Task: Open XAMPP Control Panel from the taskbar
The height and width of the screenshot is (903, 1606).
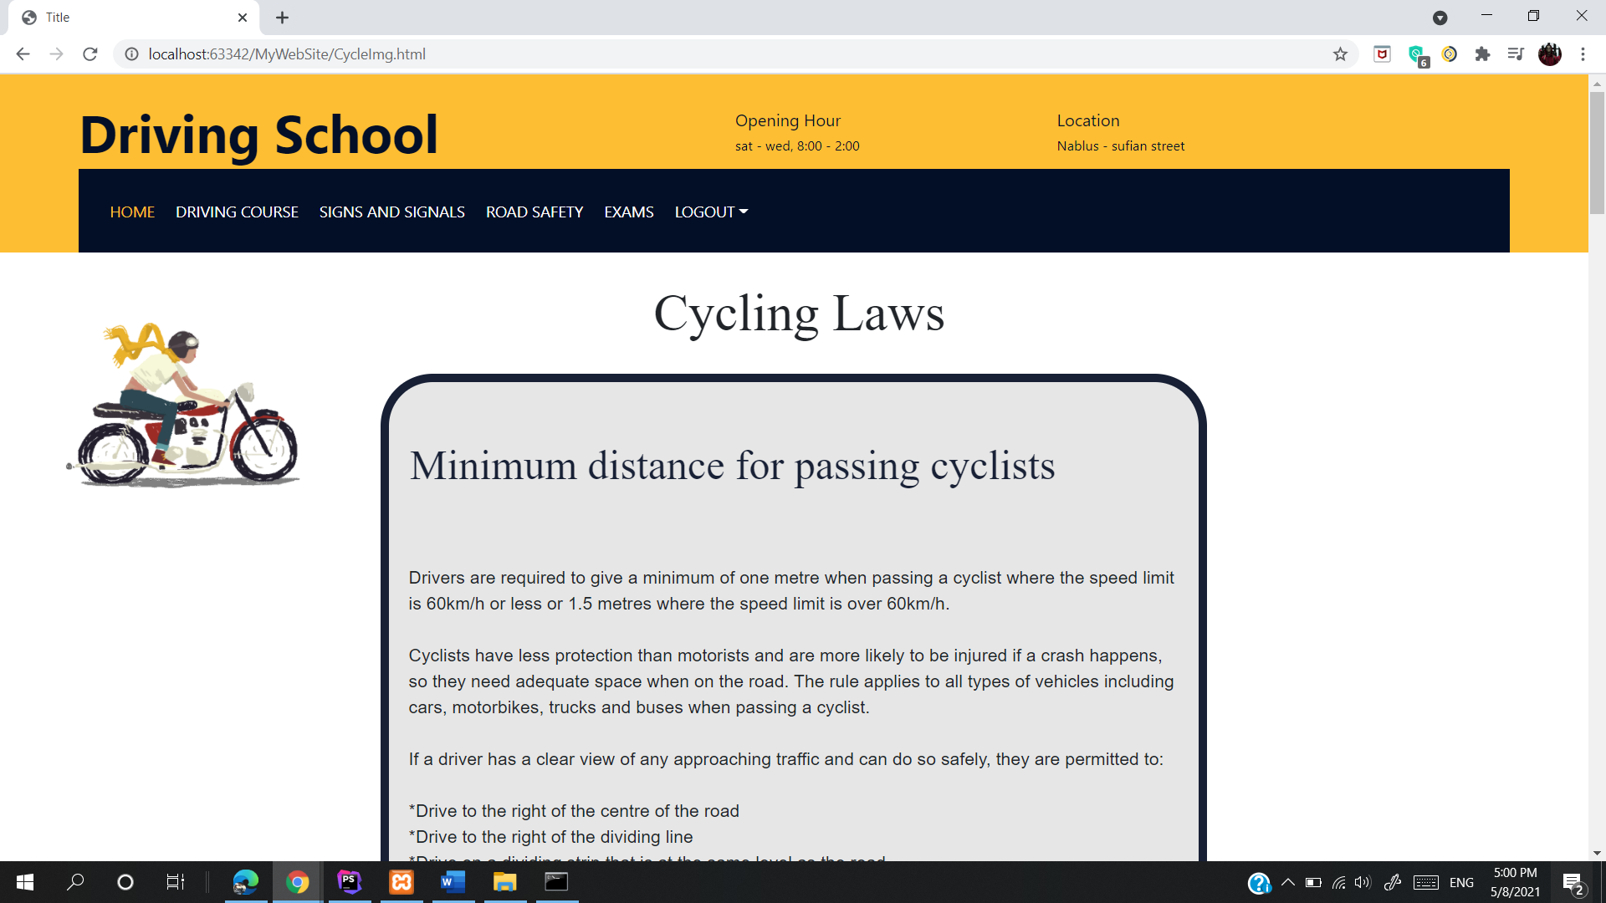Action: coord(401,882)
